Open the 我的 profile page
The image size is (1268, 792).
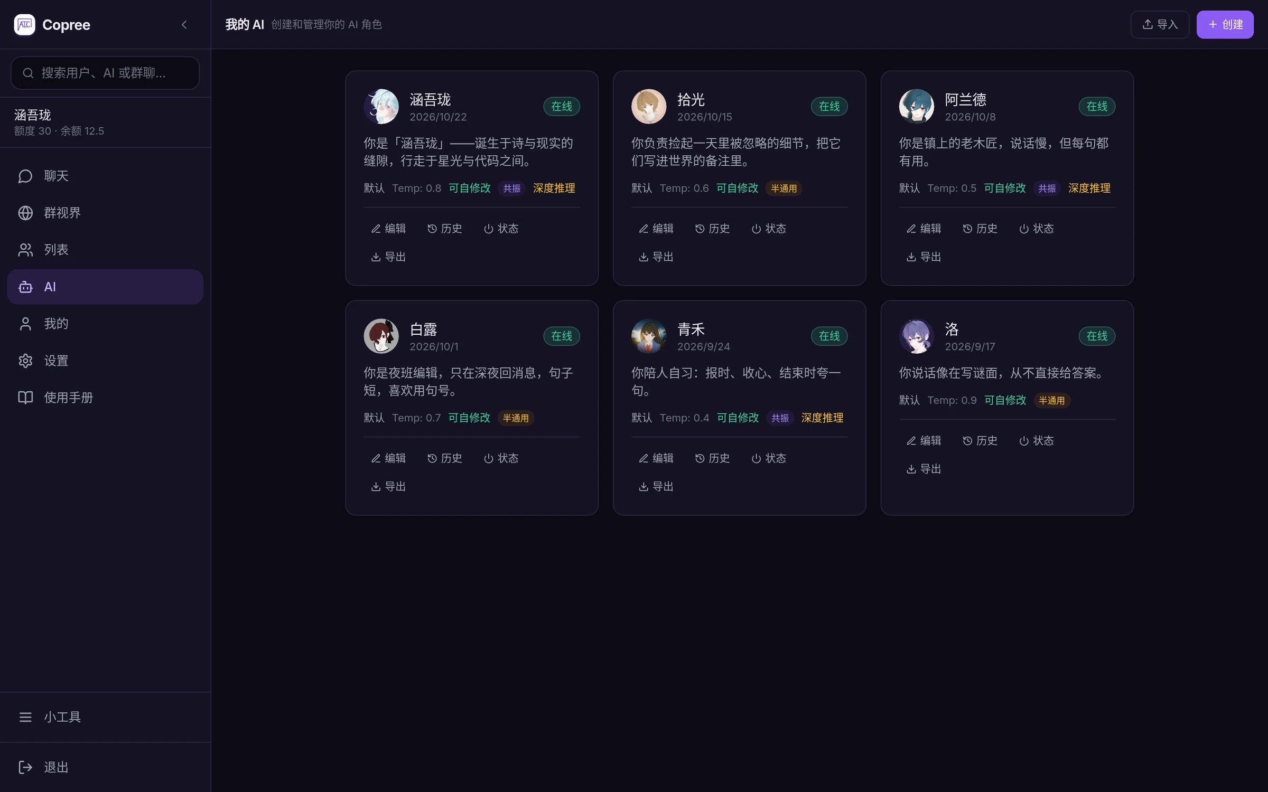[x=105, y=324]
